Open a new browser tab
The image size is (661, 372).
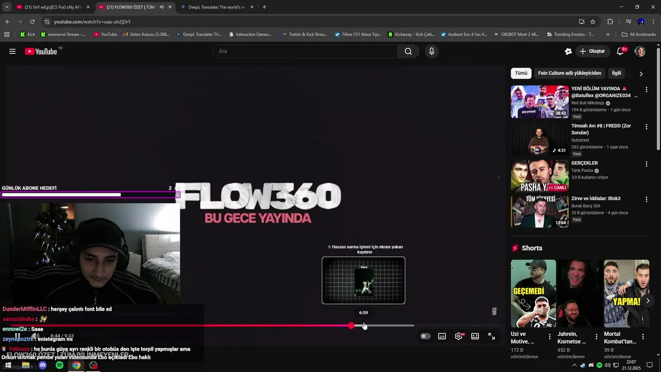pyautogui.click(x=264, y=7)
